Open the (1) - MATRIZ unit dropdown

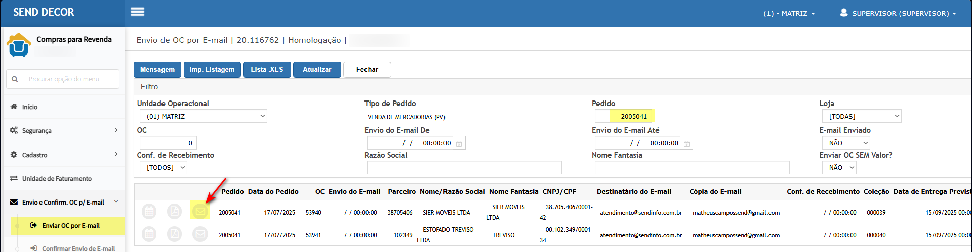click(x=789, y=13)
